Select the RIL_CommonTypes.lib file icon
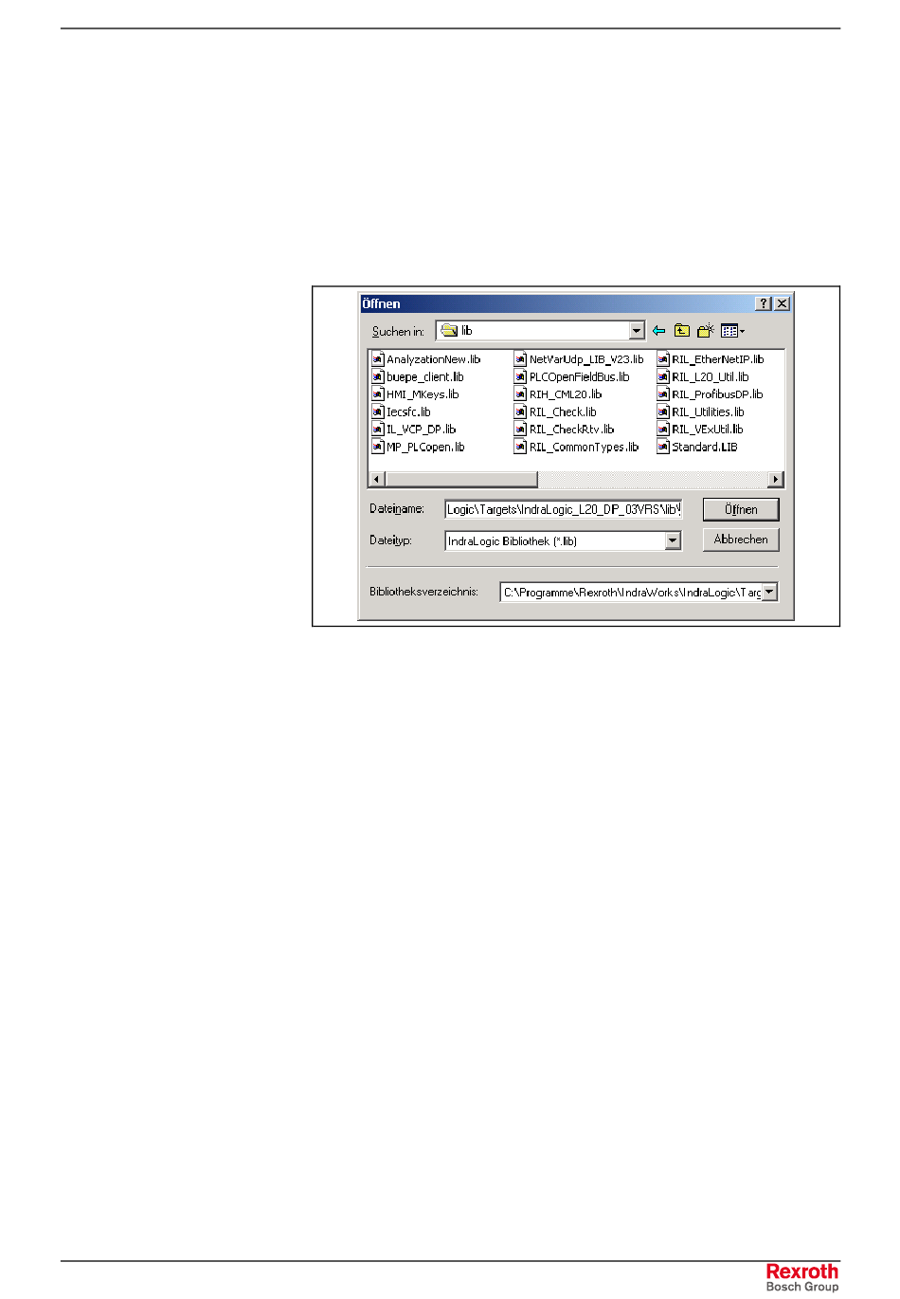Screen dimensions: 900x1299 (520, 447)
